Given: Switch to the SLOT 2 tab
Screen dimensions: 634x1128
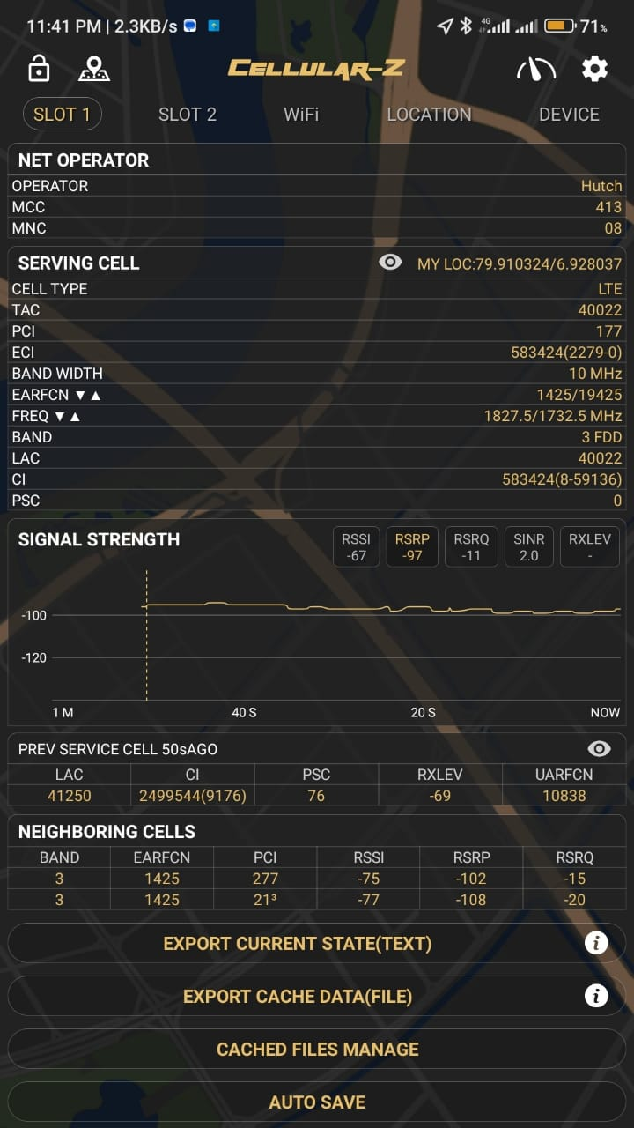Looking at the screenshot, I should tap(188, 115).
